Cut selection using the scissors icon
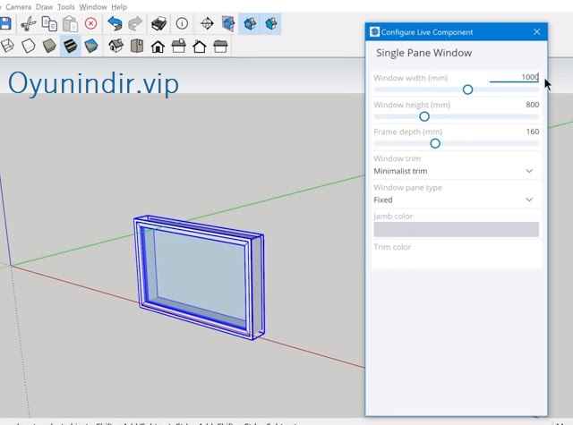This screenshot has height=425, width=573. 28,24
